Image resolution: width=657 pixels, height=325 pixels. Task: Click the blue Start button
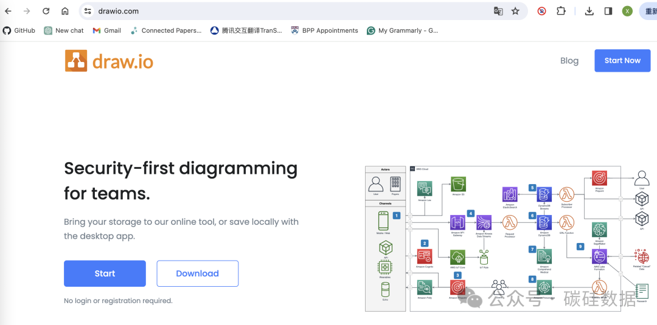(x=105, y=273)
